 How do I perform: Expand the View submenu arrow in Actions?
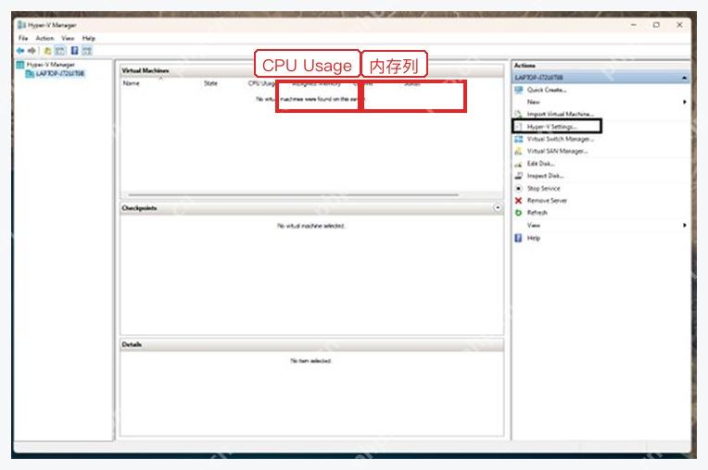(685, 226)
